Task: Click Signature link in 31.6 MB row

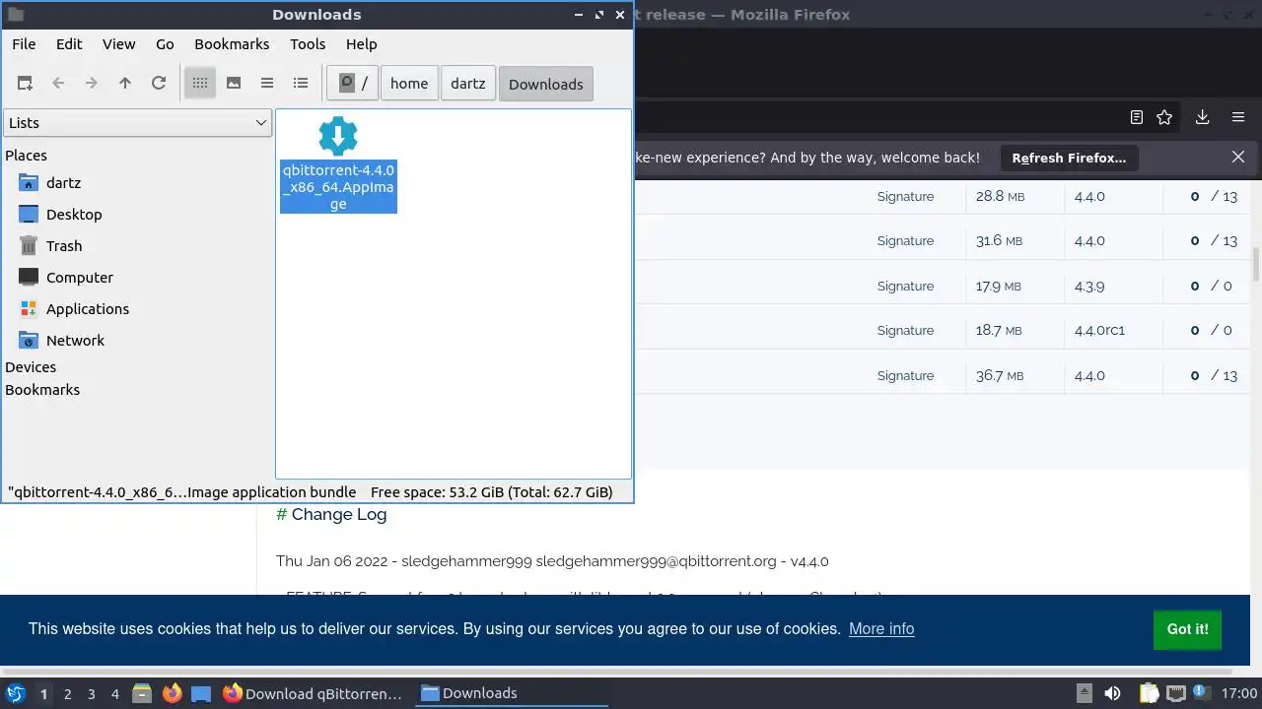Action: [x=905, y=240]
